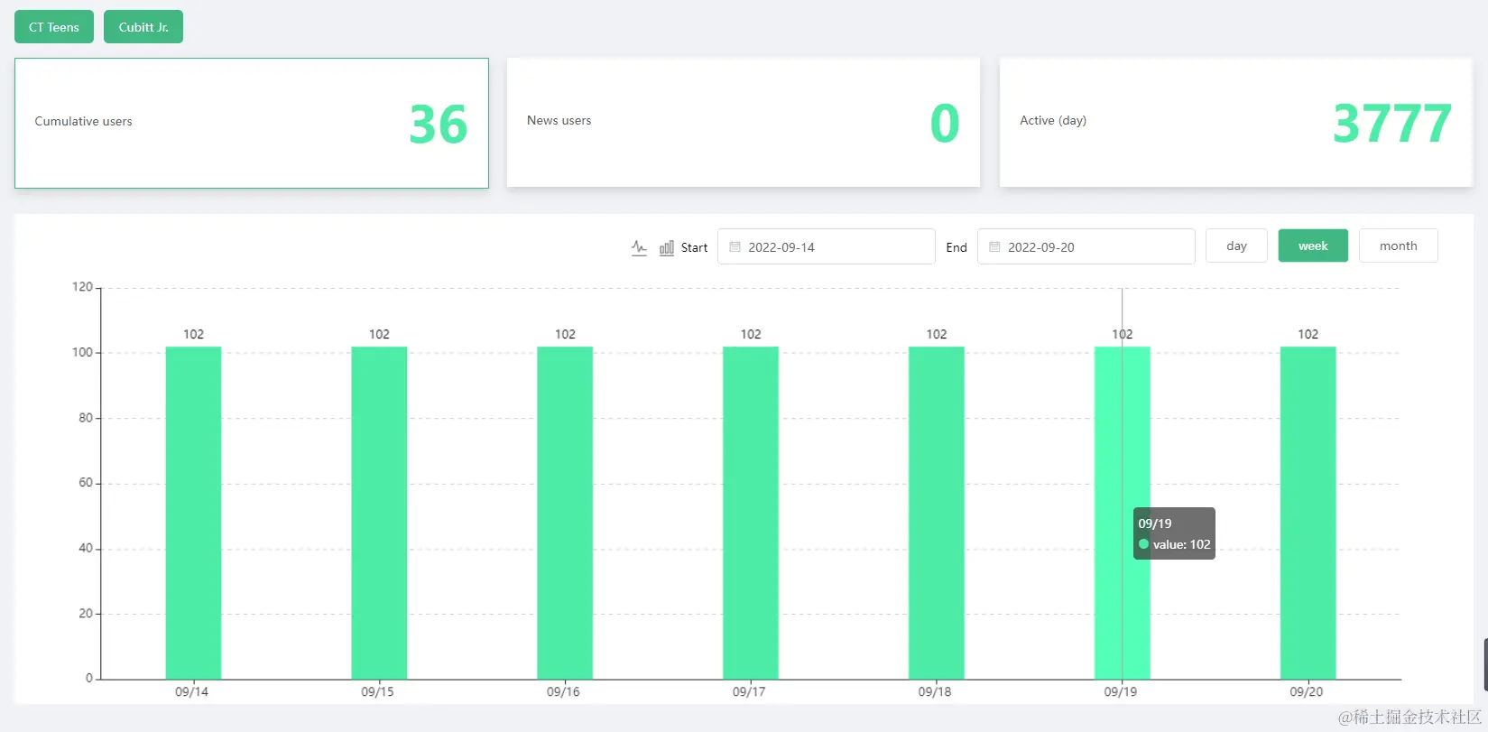
Task: Click the 09/16 bar in chart
Action: tap(565, 513)
